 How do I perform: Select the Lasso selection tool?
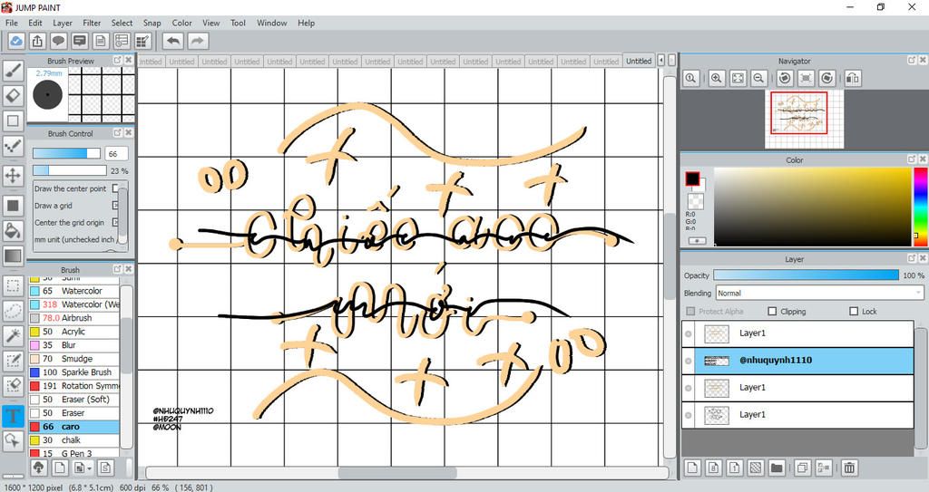13,311
